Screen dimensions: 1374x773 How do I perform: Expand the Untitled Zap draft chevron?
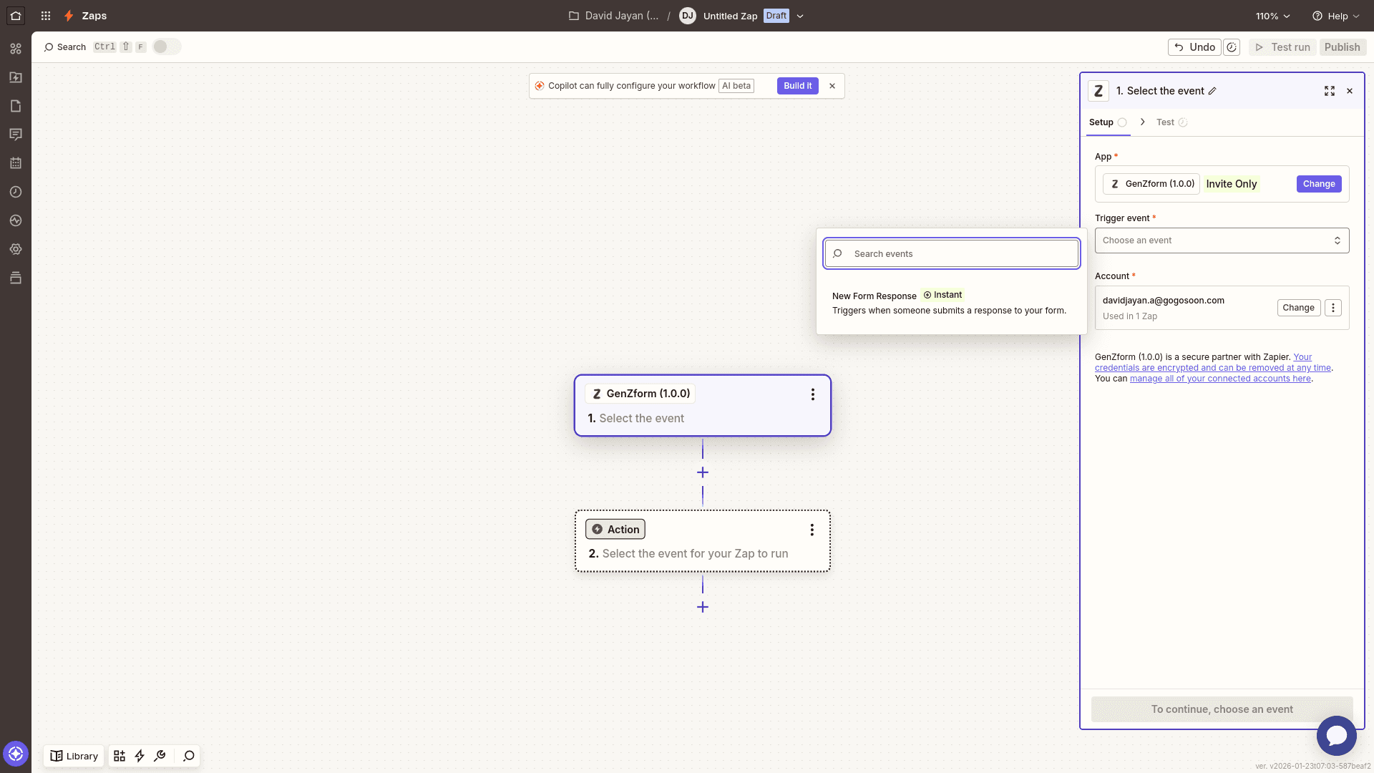tap(800, 16)
